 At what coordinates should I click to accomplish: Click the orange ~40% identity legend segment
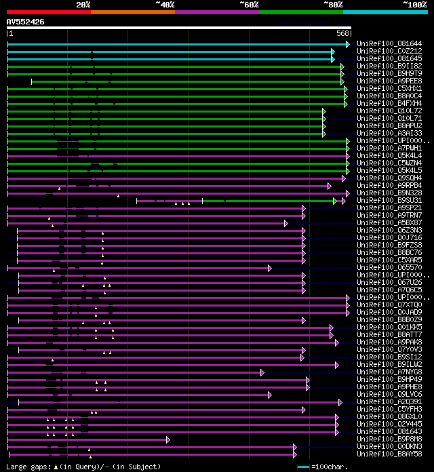pyautogui.click(x=133, y=12)
